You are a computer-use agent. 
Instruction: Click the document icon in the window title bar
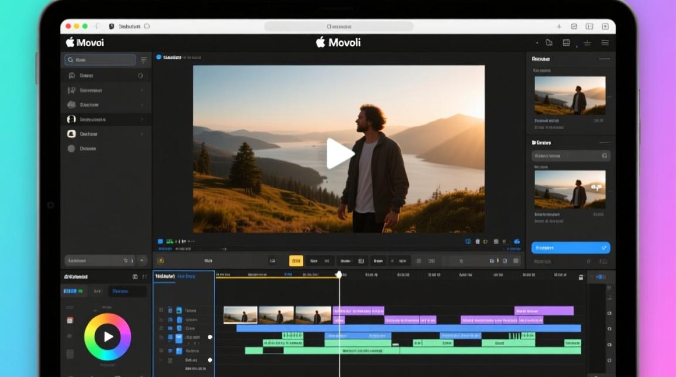click(x=111, y=26)
